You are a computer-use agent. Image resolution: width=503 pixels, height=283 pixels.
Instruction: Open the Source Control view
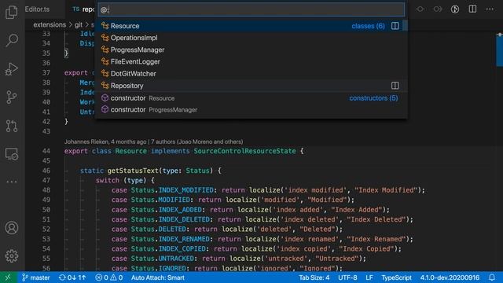12,97
